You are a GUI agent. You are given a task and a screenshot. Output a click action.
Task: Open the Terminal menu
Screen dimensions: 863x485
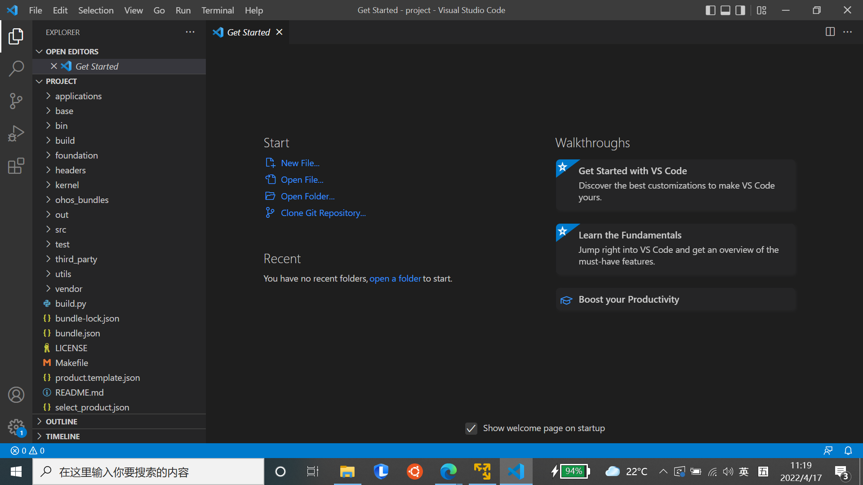click(x=218, y=10)
